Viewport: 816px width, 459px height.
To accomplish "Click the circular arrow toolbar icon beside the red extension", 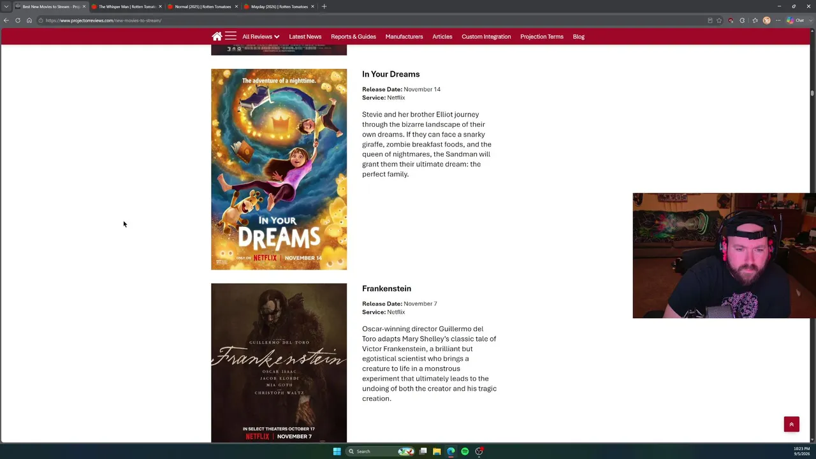I will click(x=742, y=20).
